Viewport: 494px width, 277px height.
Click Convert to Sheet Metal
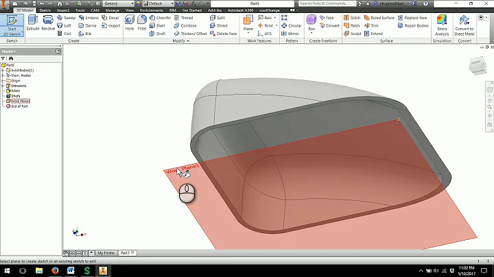pyautogui.click(x=464, y=25)
